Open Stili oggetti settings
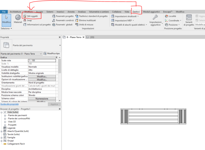Screen dimensions: 205x150 pyautogui.click(x=31, y=16)
